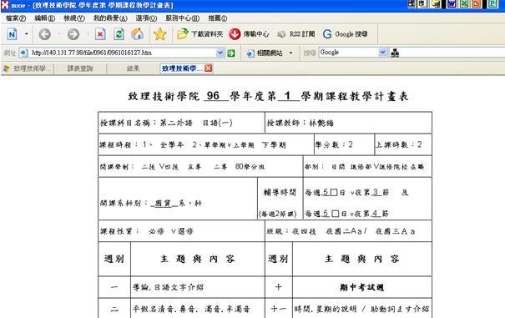Click the 部別 cell
The image size is (505, 318).
(367, 167)
